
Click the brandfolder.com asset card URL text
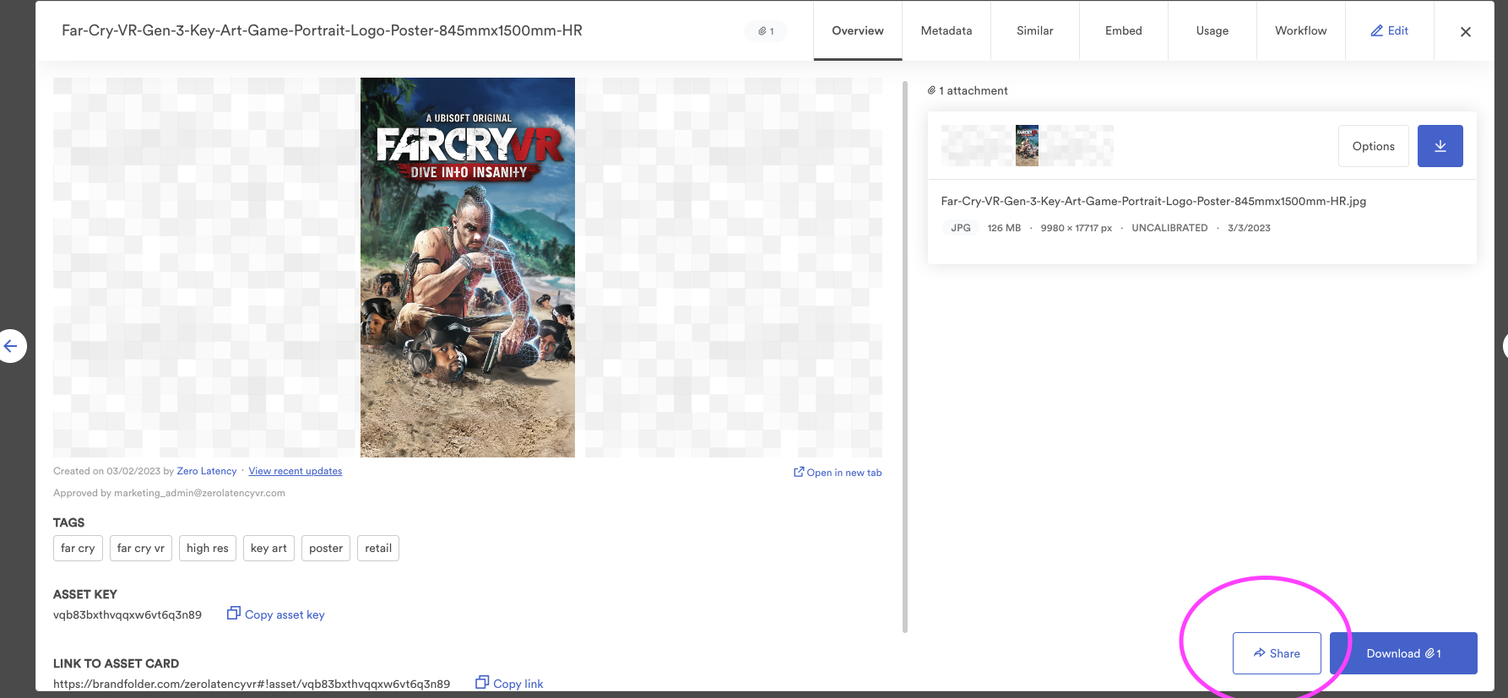click(x=252, y=684)
